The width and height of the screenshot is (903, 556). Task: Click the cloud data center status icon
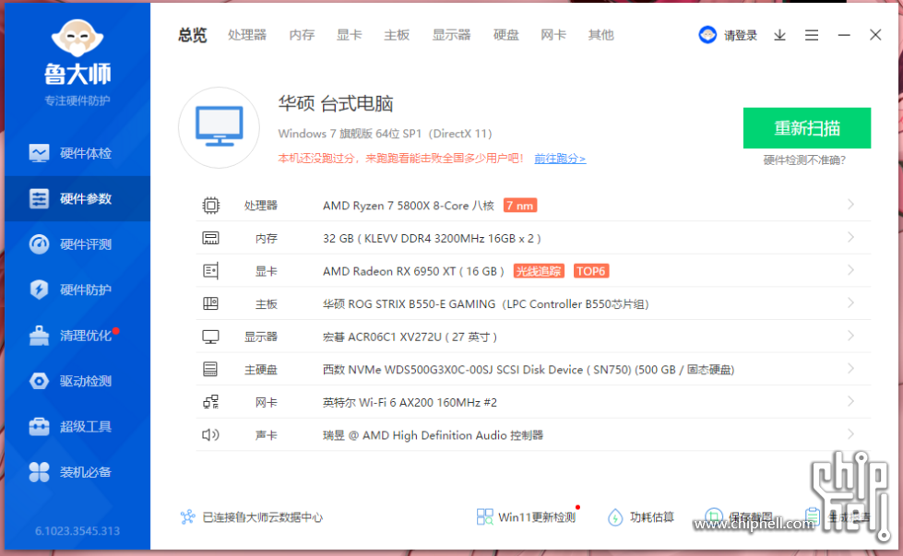188,517
